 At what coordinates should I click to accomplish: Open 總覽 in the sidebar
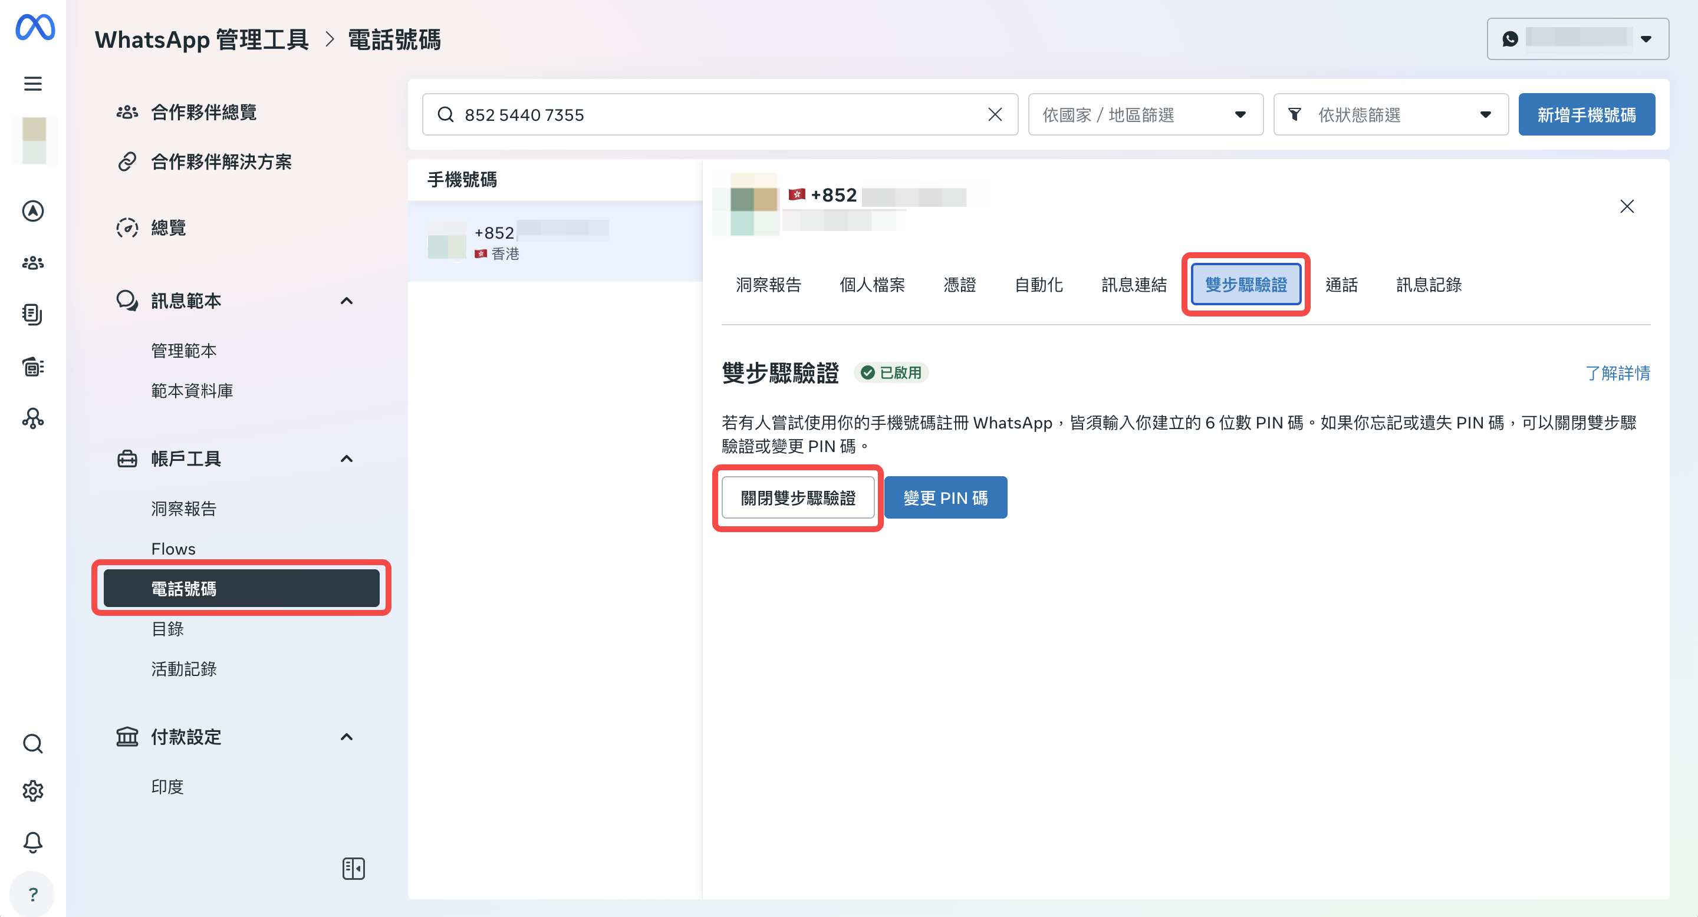pyautogui.click(x=151, y=228)
